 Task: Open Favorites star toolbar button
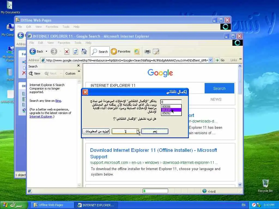121,51
